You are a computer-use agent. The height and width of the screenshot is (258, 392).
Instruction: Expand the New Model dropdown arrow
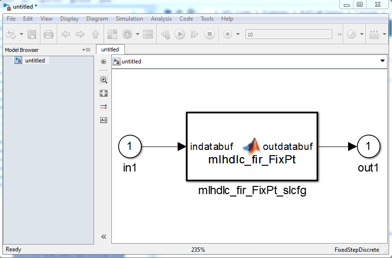coord(21,34)
